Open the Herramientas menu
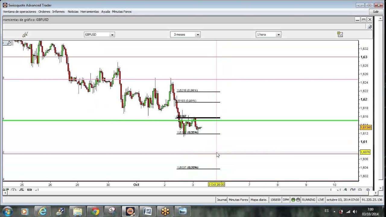 click(90, 11)
